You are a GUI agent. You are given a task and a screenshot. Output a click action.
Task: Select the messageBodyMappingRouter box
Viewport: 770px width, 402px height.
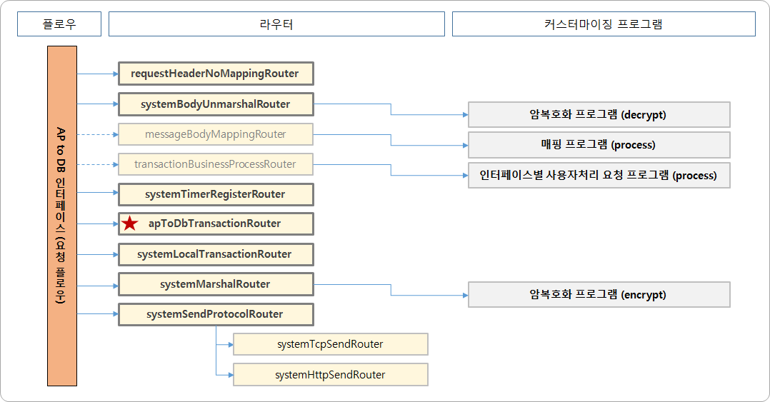(x=216, y=134)
